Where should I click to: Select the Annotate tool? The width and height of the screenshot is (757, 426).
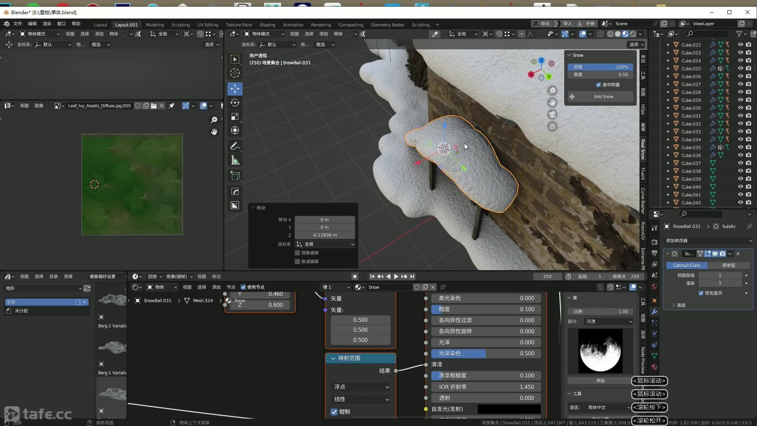coord(235,146)
